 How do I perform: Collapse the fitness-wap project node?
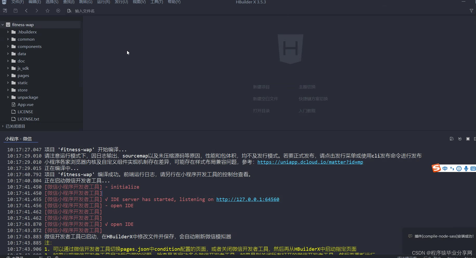tap(3, 25)
